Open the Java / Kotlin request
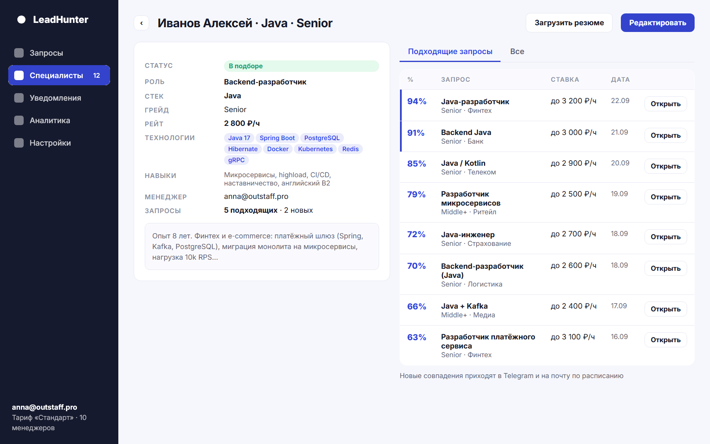 point(665,166)
